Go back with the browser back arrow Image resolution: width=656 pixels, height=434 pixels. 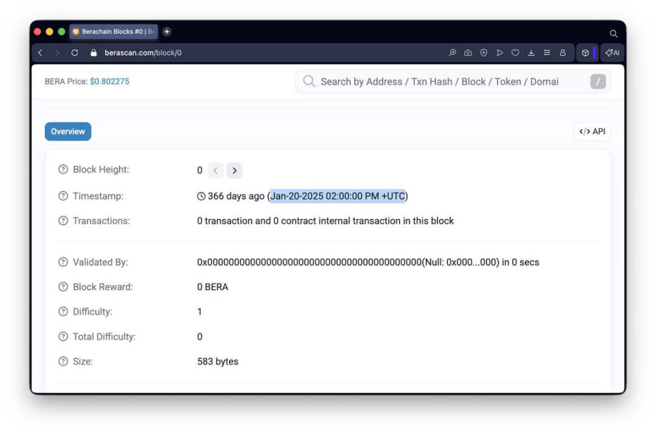click(x=40, y=53)
